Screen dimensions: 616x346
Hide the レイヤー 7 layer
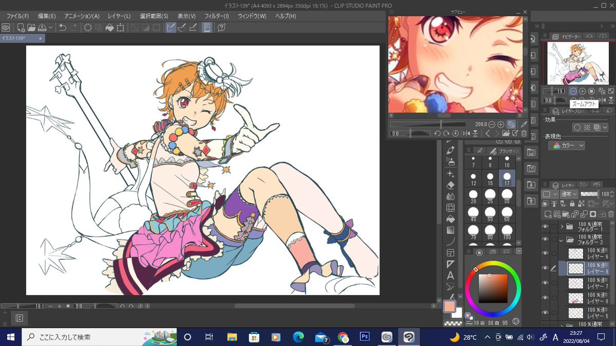545,283
